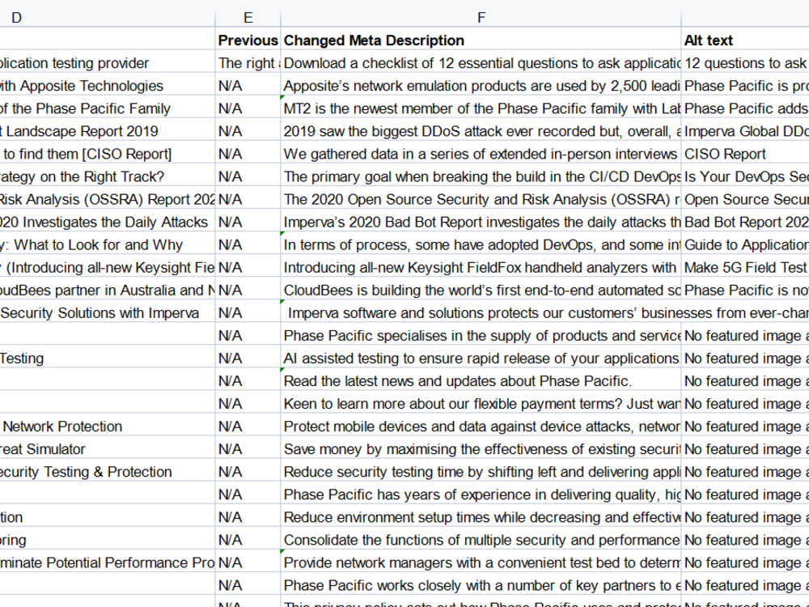The width and height of the screenshot is (809, 607).
Task: Select cell 'CloudBees is building the world's first'
Action: 481,290
